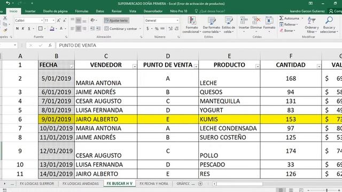Open the Insertar ribbon tab

pos(30,11)
